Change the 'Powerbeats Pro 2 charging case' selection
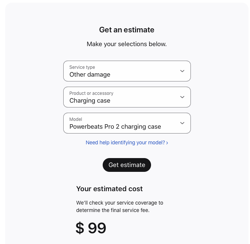The width and height of the screenshot is (250, 244). (x=115, y=126)
